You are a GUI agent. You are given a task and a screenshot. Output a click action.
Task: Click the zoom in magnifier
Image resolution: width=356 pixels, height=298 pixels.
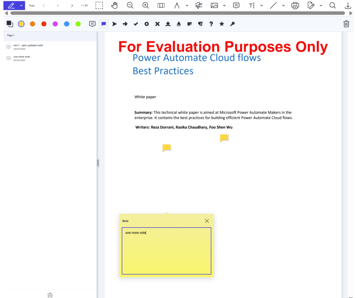[x=146, y=6]
